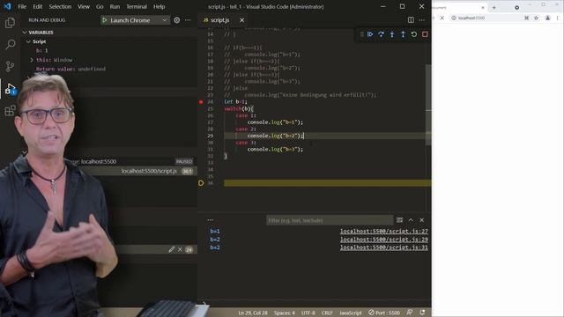The height and width of the screenshot is (317, 564).
Task: Open the Go menu
Action: pos(100,6)
